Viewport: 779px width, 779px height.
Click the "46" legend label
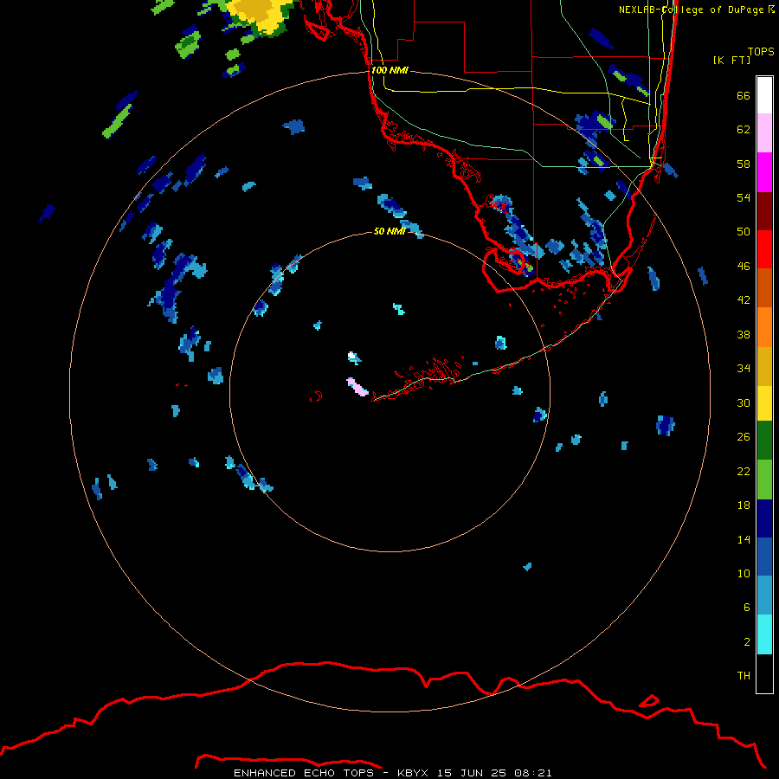(744, 267)
